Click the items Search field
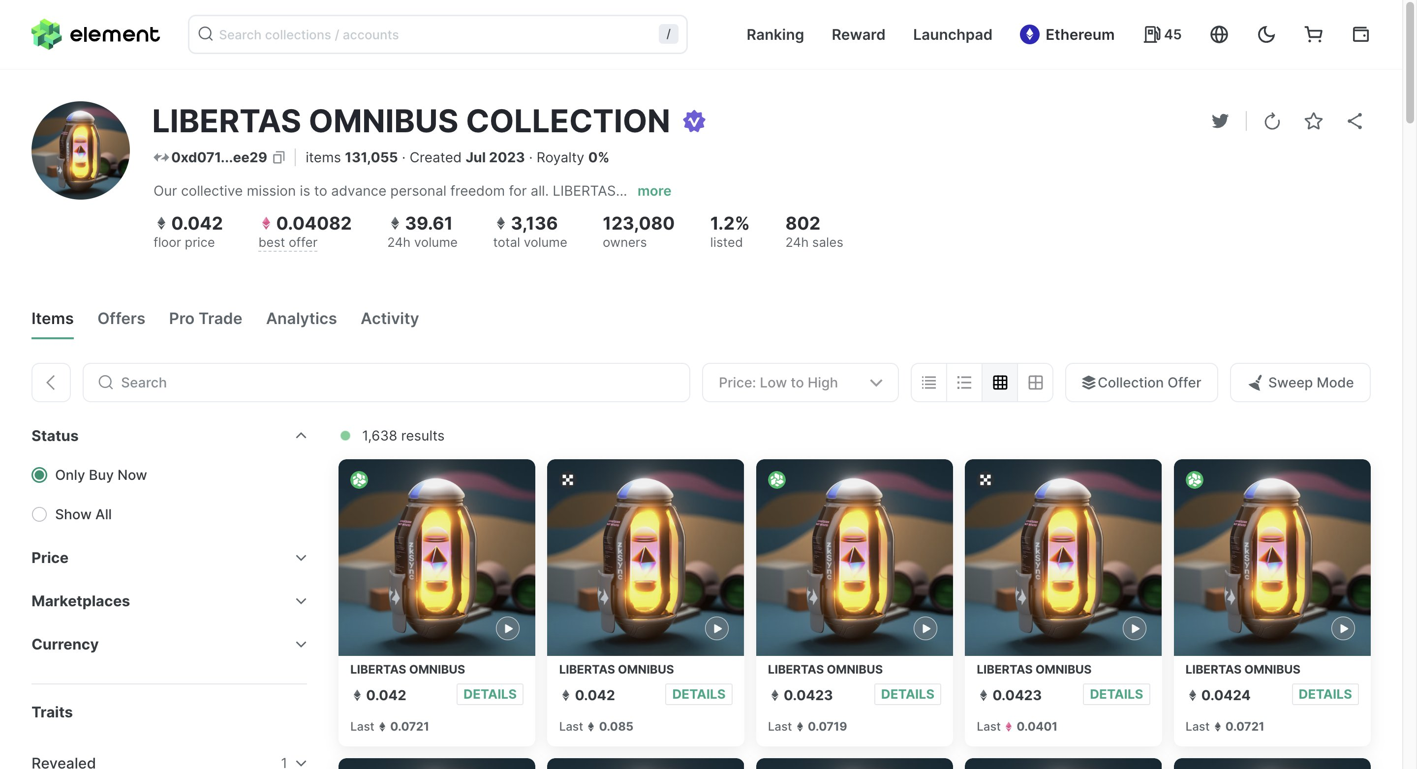Image resolution: width=1417 pixels, height=769 pixels. pyautogui.click(x=386, y=383)
